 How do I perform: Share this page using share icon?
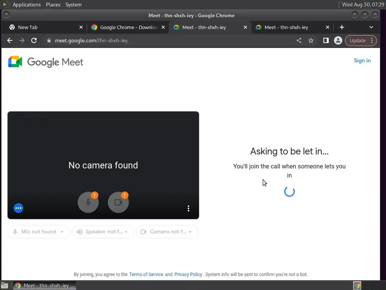click(x=299, y=40)
